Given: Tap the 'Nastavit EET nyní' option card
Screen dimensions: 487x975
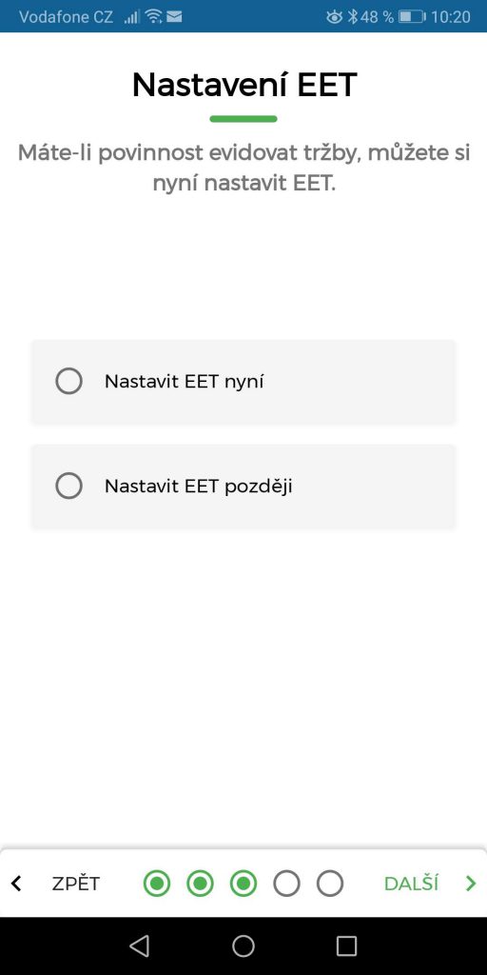Looking at the screenshot, I should point(243,382).
